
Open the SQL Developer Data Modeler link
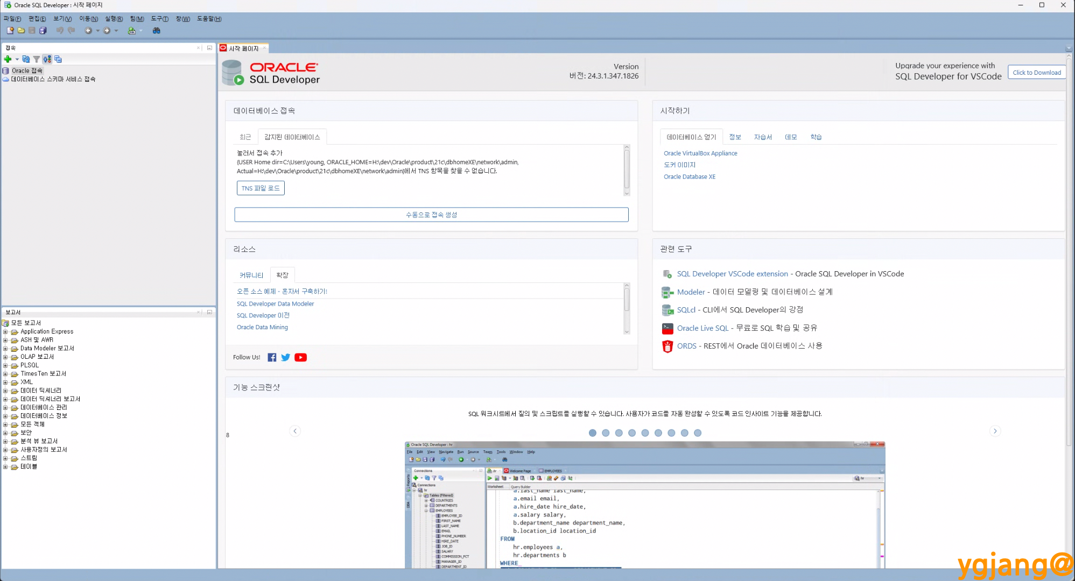275,304
